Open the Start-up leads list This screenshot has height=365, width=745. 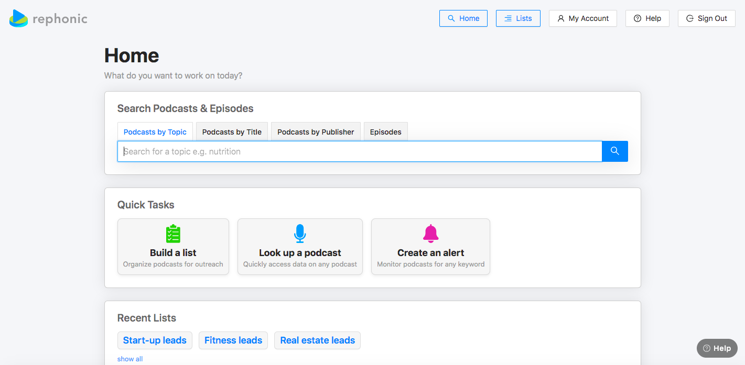[155, 340]
